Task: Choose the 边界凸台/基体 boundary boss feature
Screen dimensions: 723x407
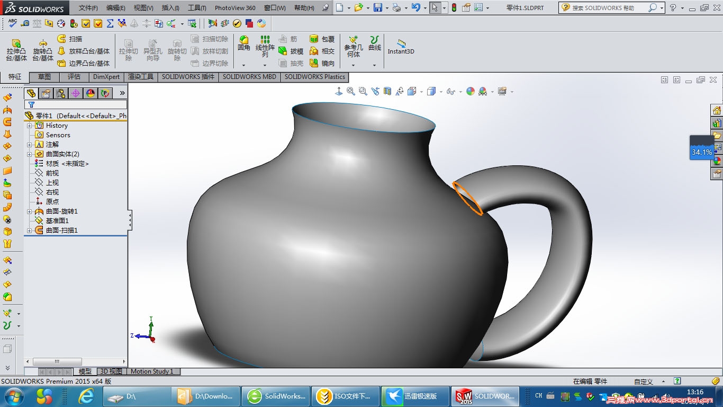Action: pos(84,63)
